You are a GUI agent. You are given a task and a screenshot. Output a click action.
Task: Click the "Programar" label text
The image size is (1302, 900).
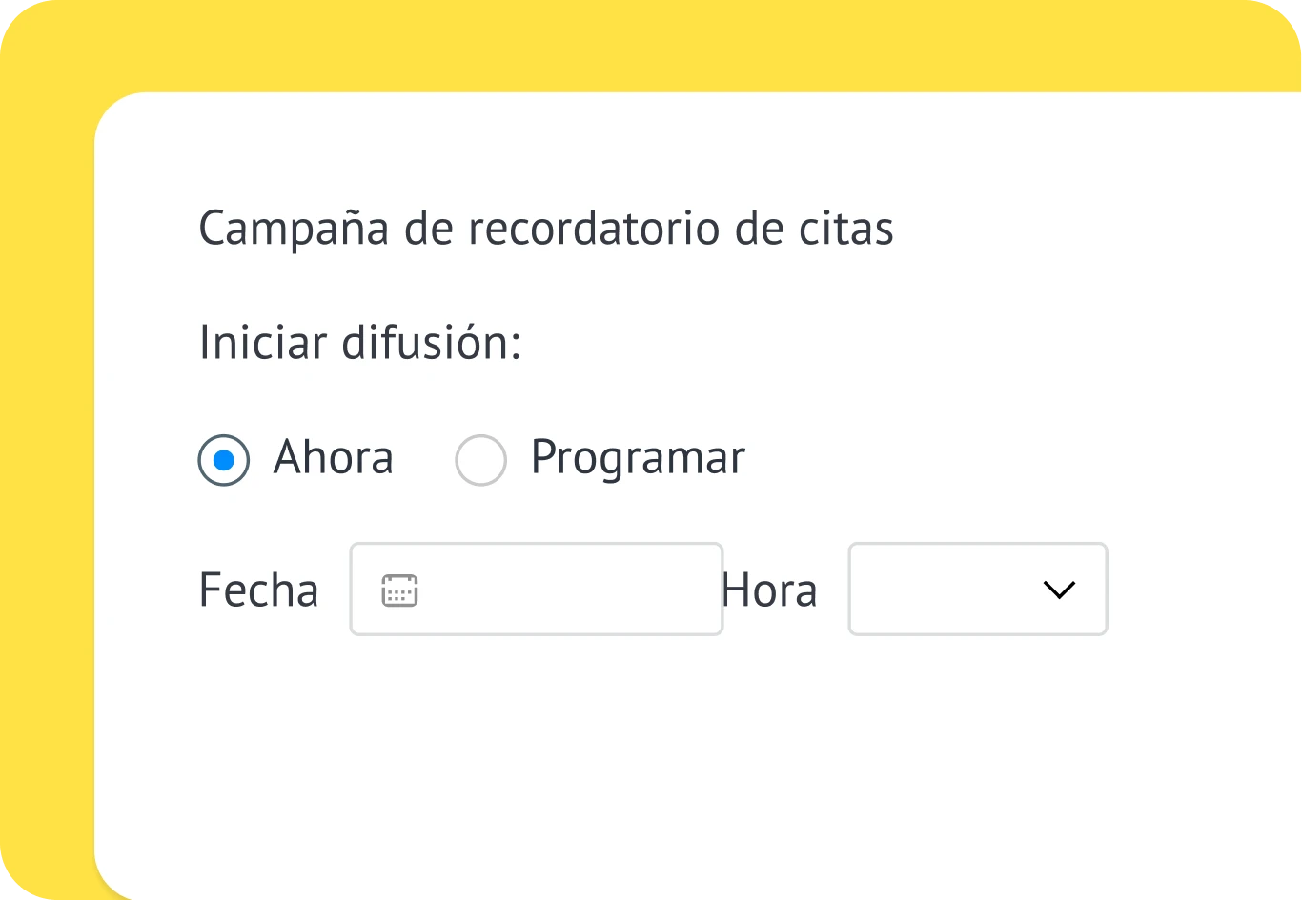[x=638, y=458]
